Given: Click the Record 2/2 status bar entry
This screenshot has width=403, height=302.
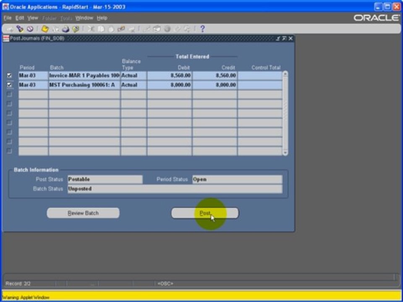Looking at the screenshot, I should pyautogui.click(x=18, y=284).
